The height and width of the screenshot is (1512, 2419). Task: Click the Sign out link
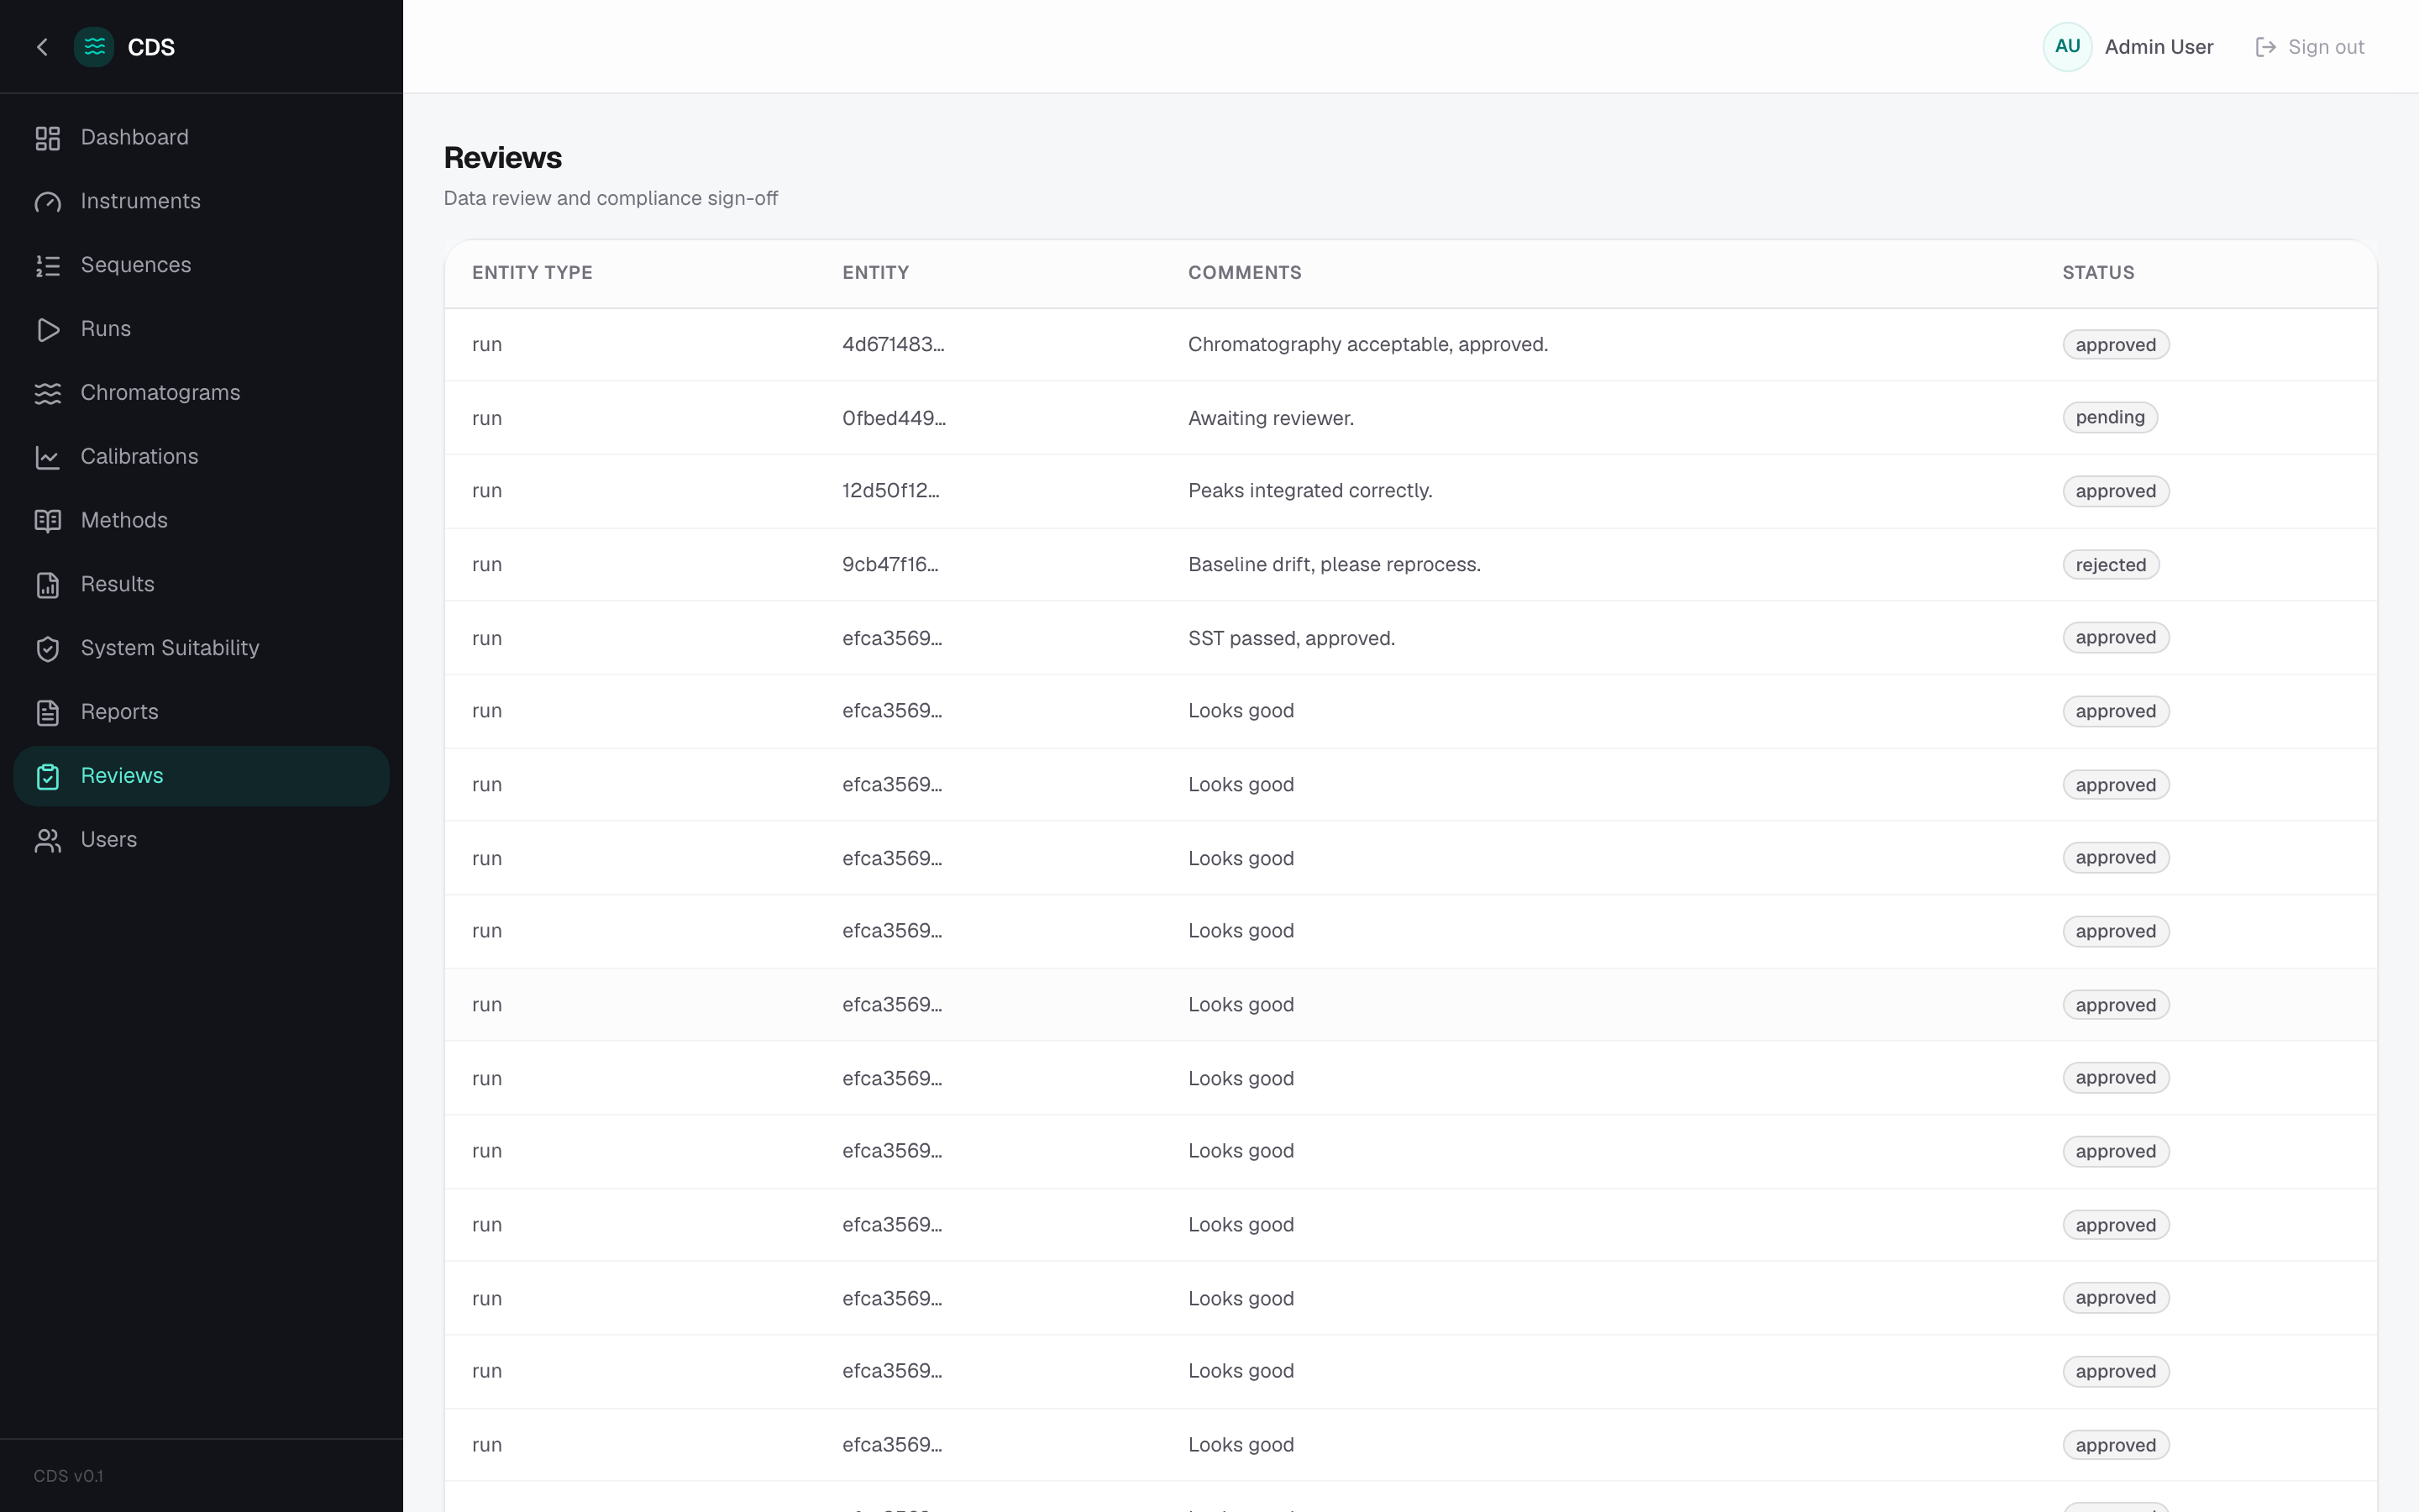(2310, 47)
